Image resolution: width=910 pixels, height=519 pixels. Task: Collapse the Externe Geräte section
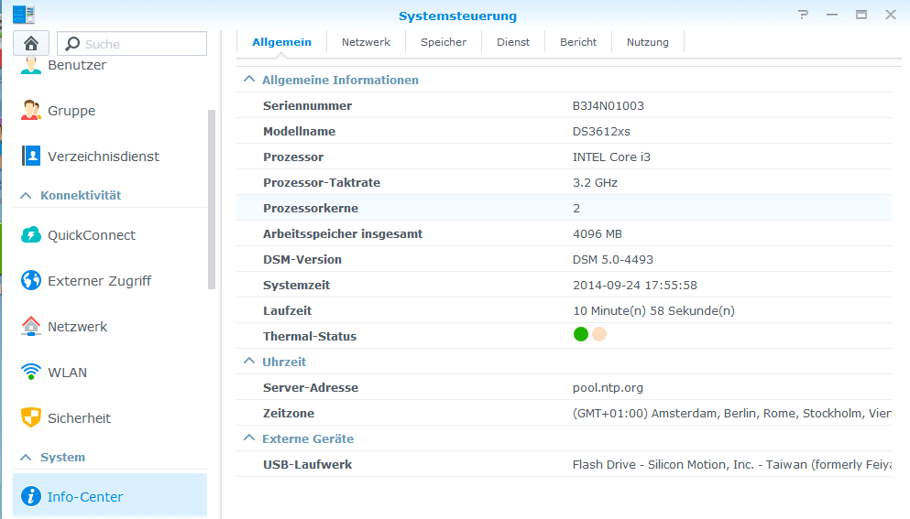tap(249, 438)
